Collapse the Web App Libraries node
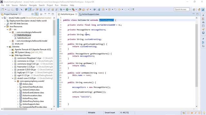Viewport: 206px width, 115px height. (x=10, y=55)
